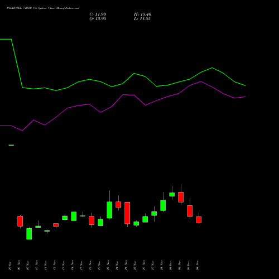
Task: Click the green candle for 27 Nov
Action: [x=154, y=214]
